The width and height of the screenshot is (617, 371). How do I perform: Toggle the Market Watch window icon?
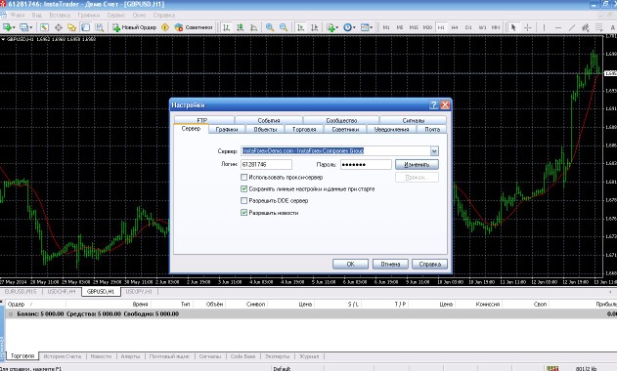point(44,27)
